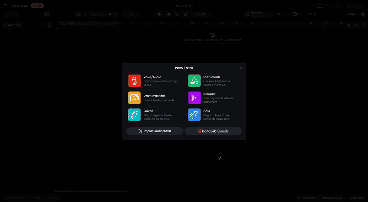
Task: Open the Mastering preset selector
Action: pyautogui.click(x=259, y=14)
